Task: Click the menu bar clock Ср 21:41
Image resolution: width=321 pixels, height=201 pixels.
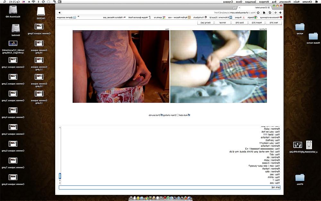Action: [15, 2]
